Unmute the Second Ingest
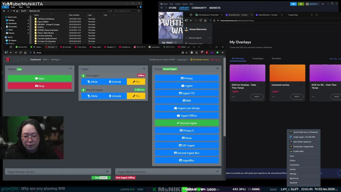 (115, 96)
